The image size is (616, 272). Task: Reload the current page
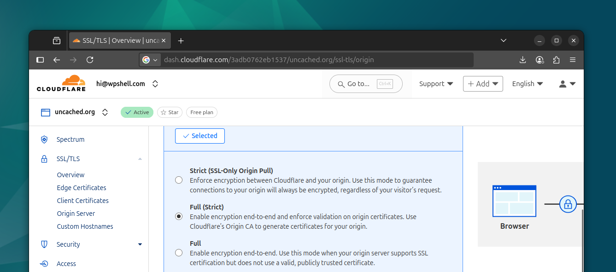tap(90, 60)
